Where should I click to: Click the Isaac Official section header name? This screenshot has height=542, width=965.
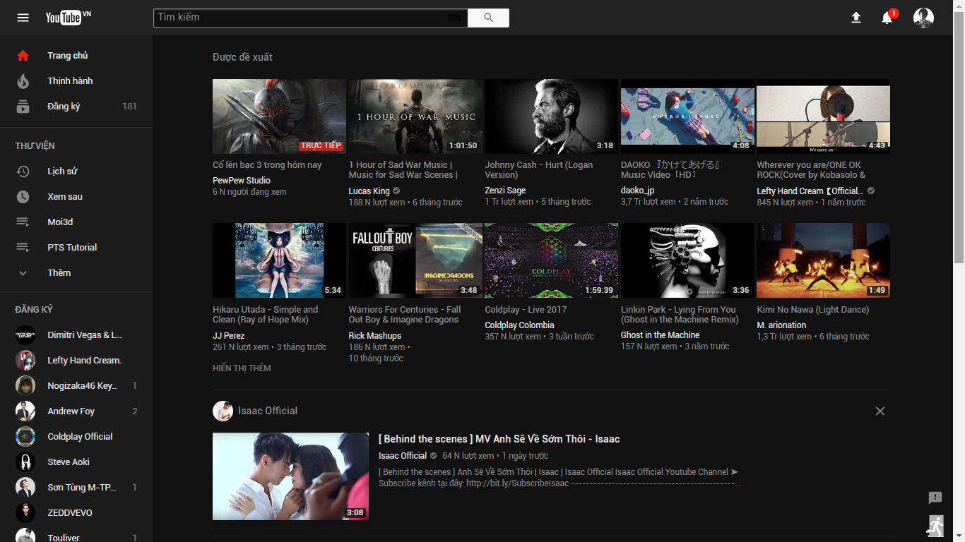coord(268,411)
